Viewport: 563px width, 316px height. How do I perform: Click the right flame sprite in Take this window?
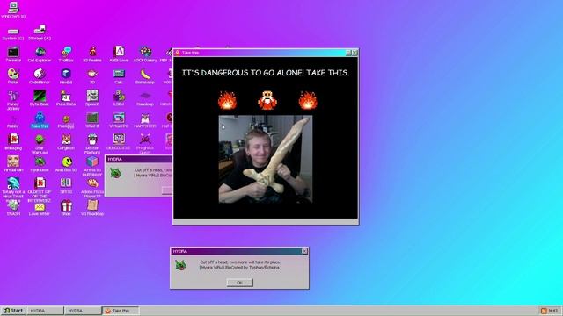tap(308, 99)
